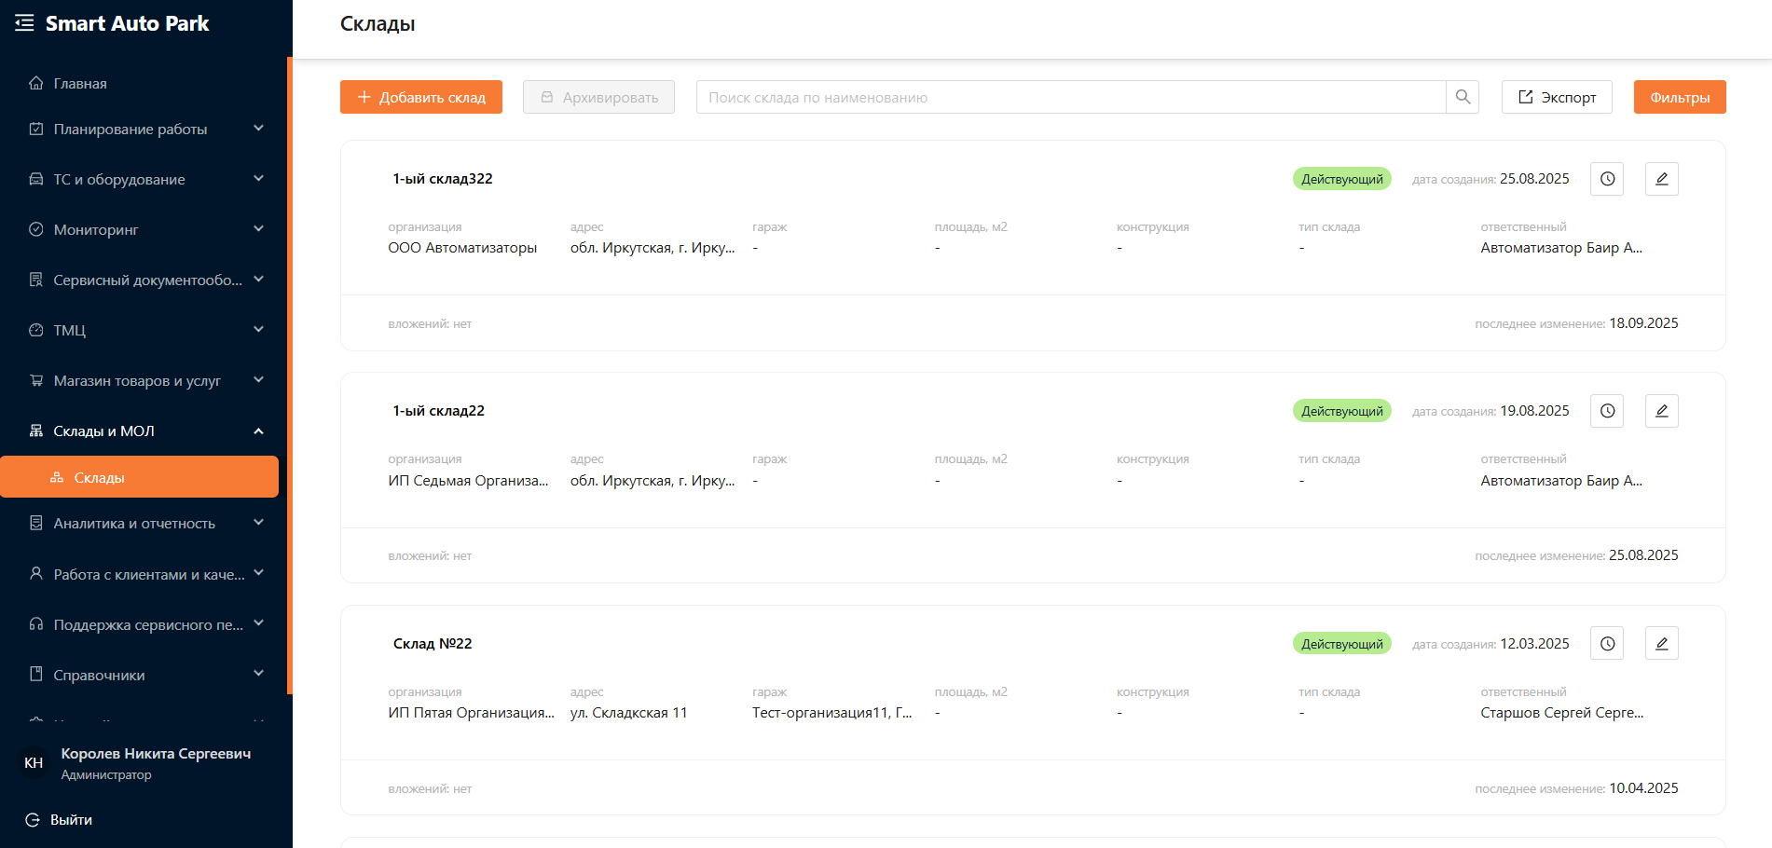1772x848 pixels.
Task: Expand the Планирование работы menu
Action: 145,130
